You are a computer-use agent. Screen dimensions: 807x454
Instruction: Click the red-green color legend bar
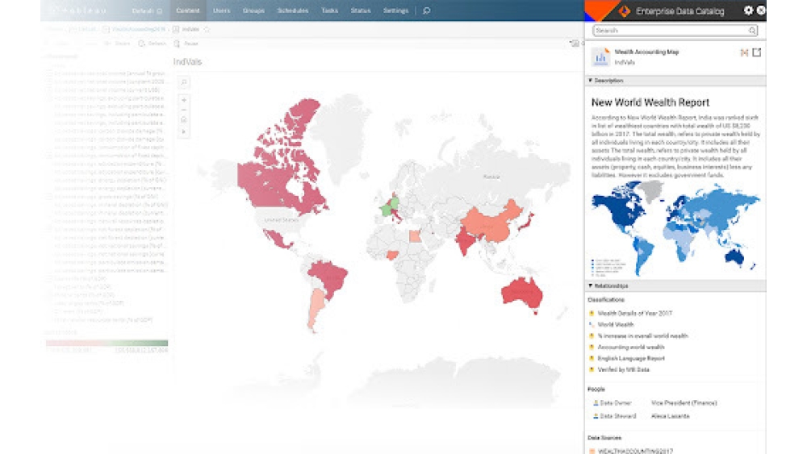(x=107, y=343)
